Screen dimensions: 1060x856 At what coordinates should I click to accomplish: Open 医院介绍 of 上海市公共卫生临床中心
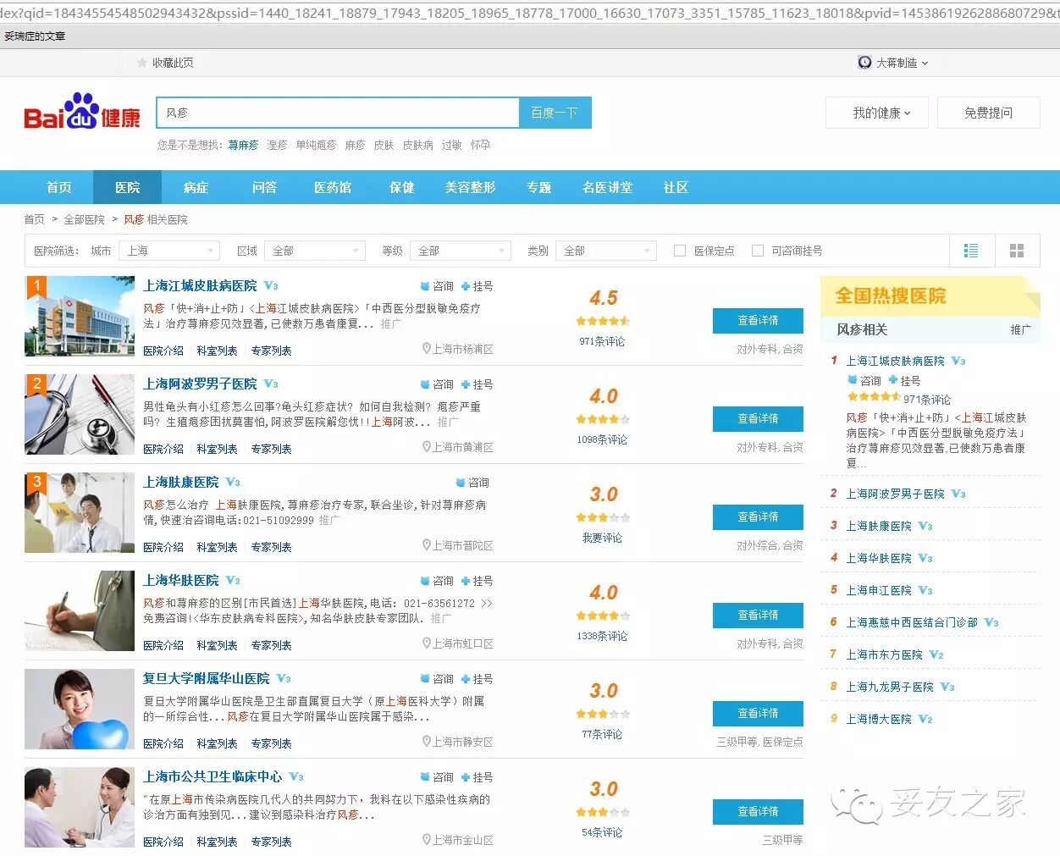163,842
